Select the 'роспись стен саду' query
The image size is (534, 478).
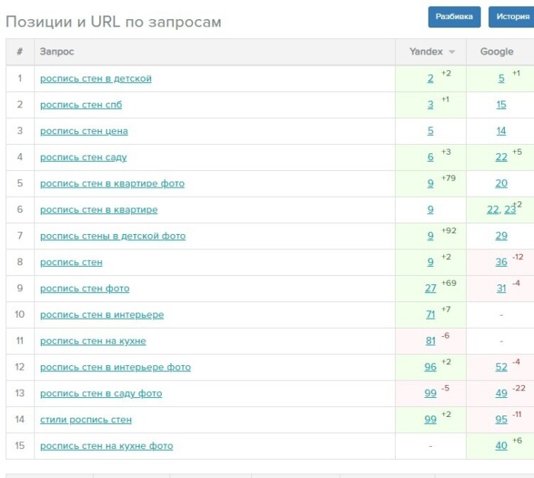(x=83, y=157)
